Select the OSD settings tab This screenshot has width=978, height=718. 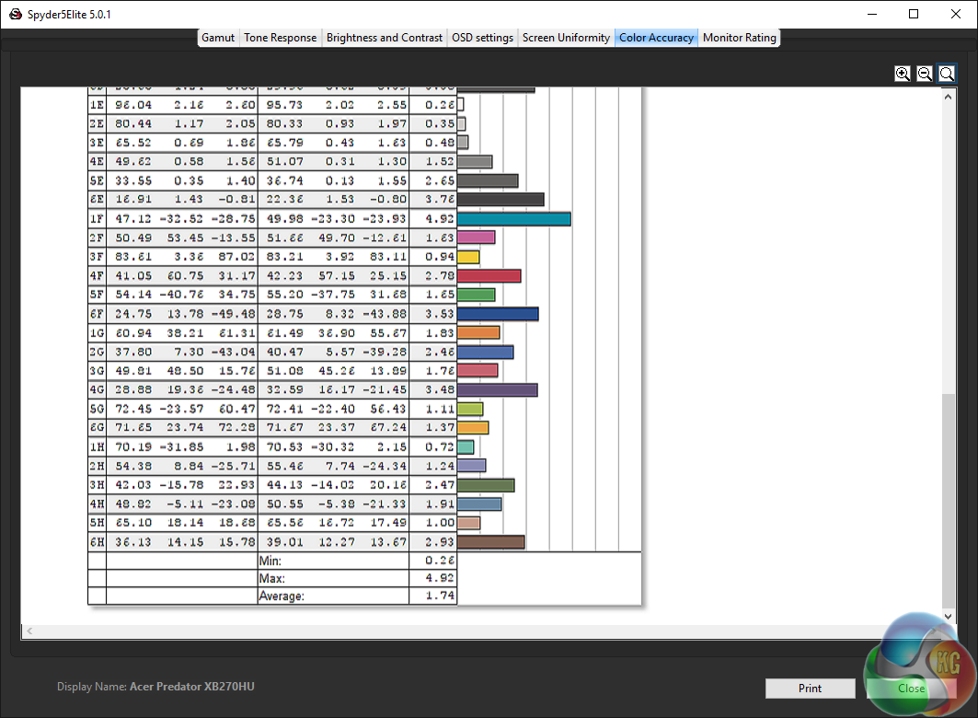click(482, 38)
